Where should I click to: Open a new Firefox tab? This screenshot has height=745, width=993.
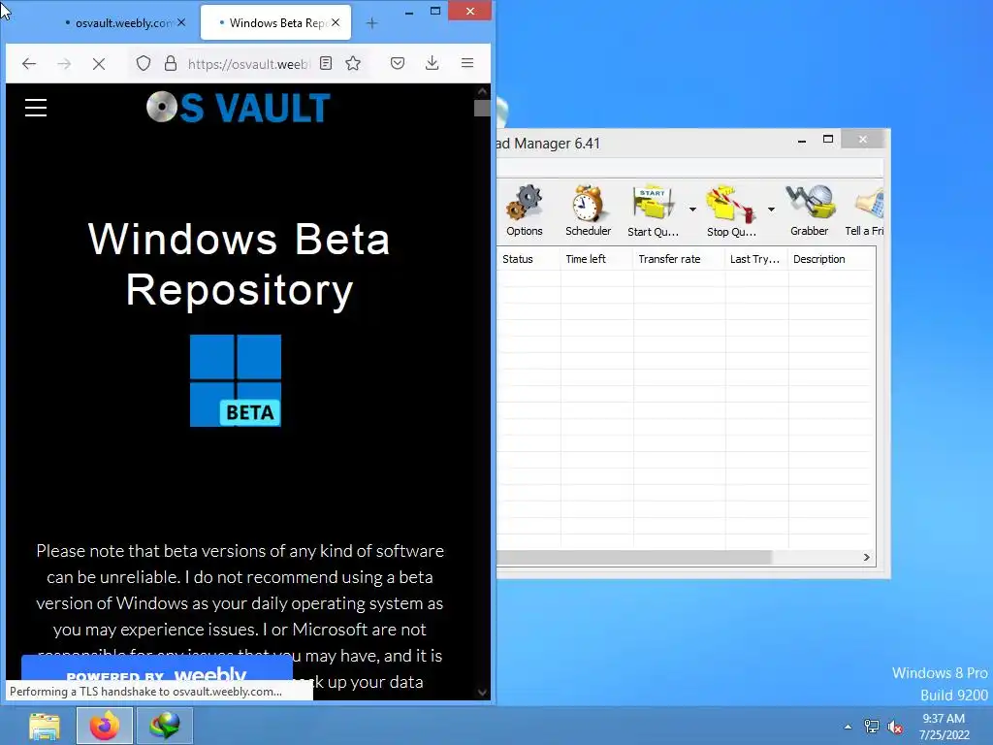coord(371,23)
